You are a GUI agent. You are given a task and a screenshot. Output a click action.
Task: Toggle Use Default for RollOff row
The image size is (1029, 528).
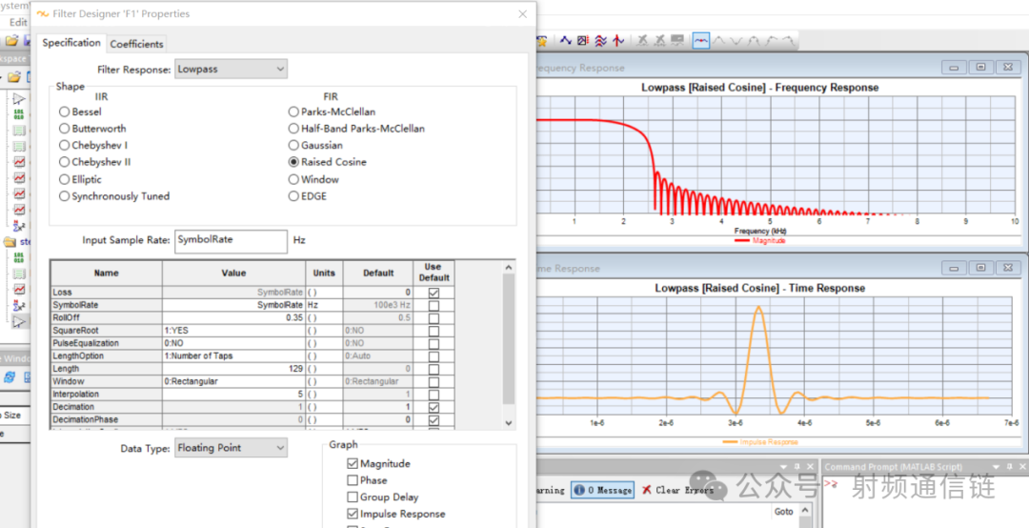click(x=434, y=318)
